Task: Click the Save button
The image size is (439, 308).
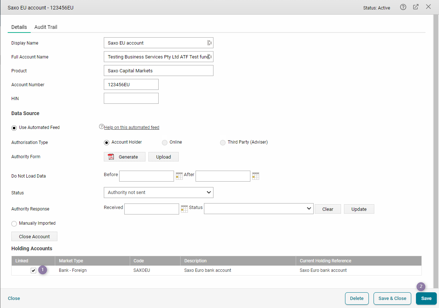Action: pyautogui.click(x=426, y=299)
